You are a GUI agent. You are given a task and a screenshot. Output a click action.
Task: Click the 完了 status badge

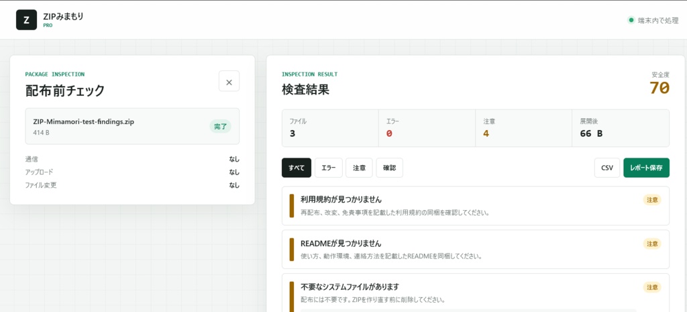tap(220, 126)
